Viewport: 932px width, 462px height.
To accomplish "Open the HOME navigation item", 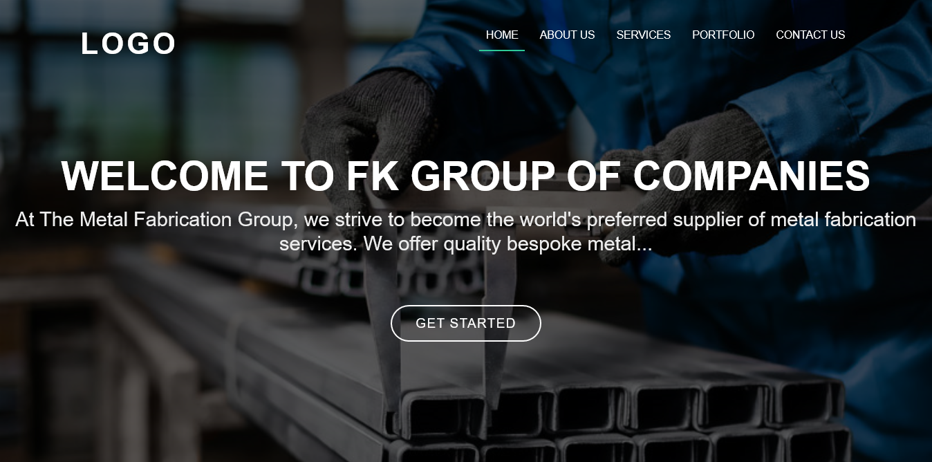I will pyautogui.click(x=502, y=35).
